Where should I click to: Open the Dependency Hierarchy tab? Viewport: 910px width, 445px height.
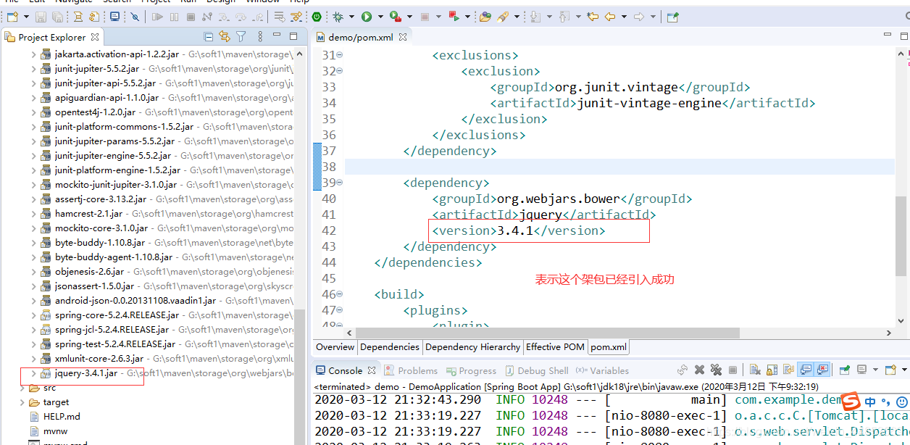pyautogui.click(x=472, y=347)
